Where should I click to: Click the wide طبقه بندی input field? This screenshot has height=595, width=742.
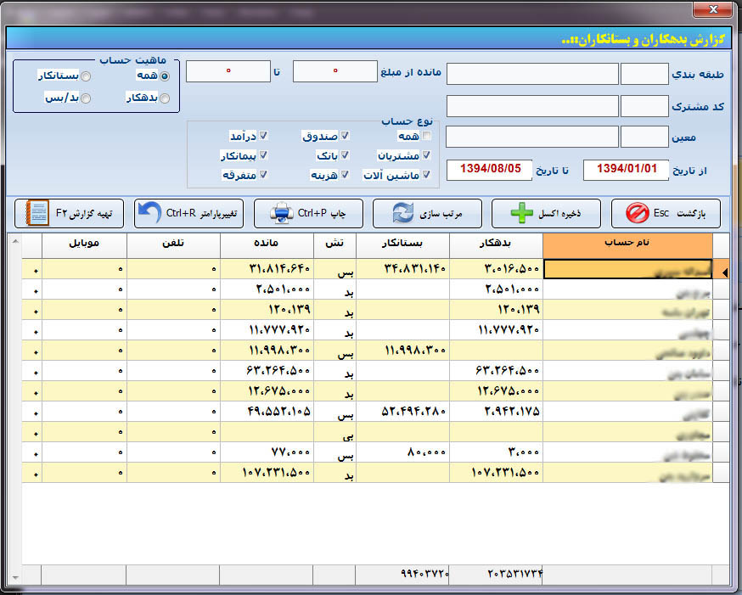(x=532, y=74)
